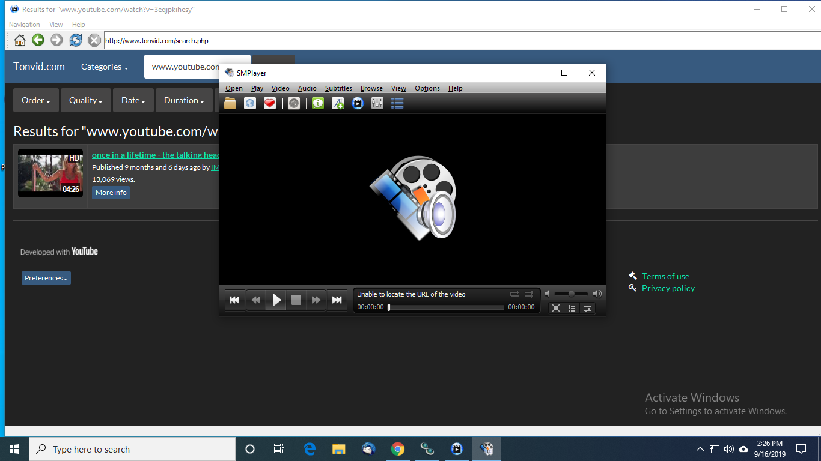This screenshot has height=461, width=821.
Task: Open the 'once in a lifetime' video link
Action: point(156,155)
